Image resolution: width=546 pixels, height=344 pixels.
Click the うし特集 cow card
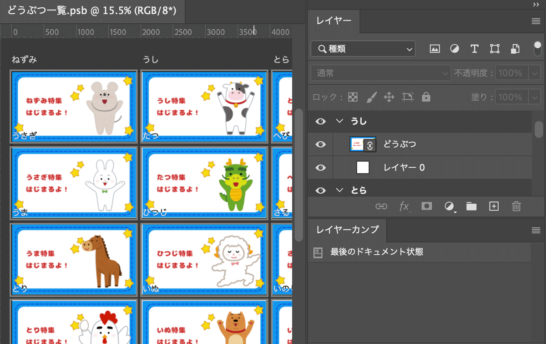tap(204, 107)
